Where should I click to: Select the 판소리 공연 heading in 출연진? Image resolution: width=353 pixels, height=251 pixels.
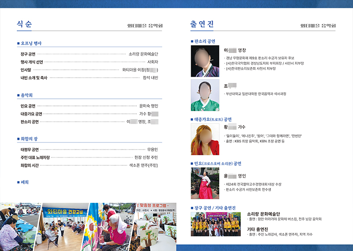[x=205, y=41]
